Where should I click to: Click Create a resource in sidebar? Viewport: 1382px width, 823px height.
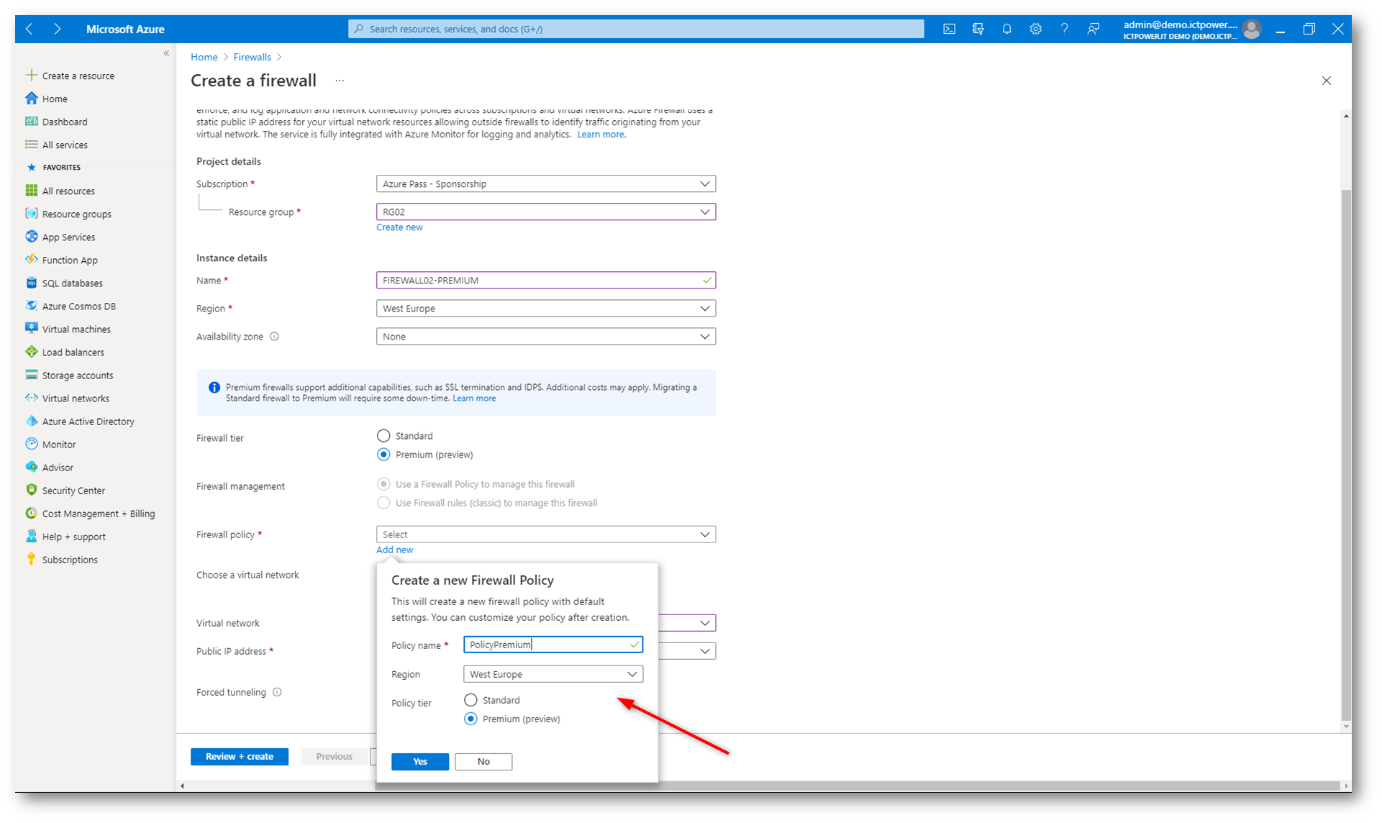tap(78, 76)
